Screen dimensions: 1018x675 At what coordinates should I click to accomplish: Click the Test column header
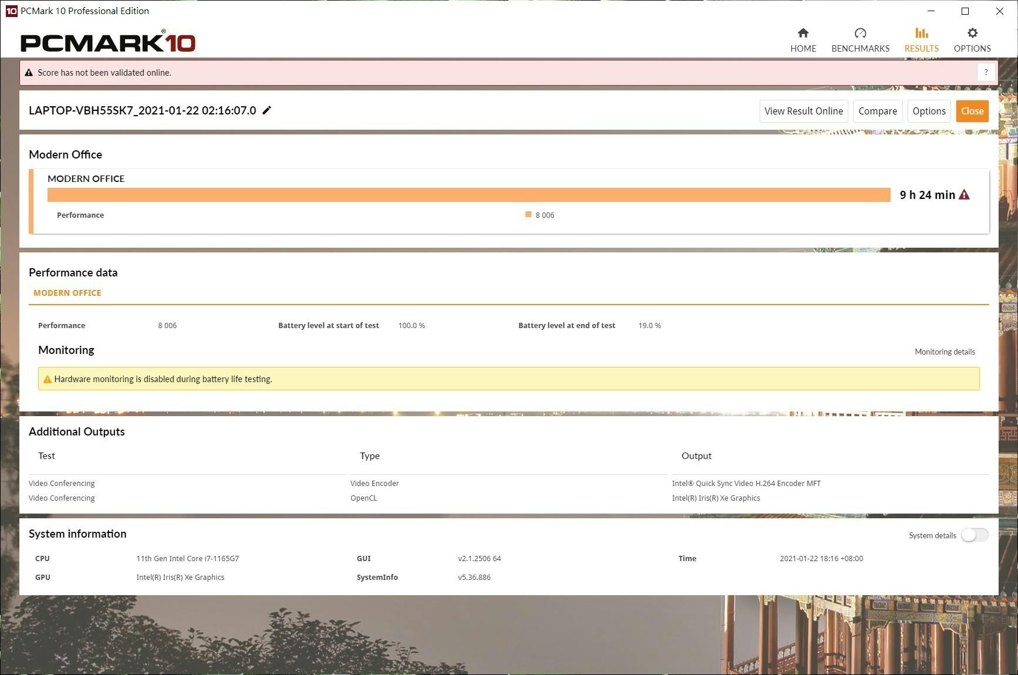[46, 455]
